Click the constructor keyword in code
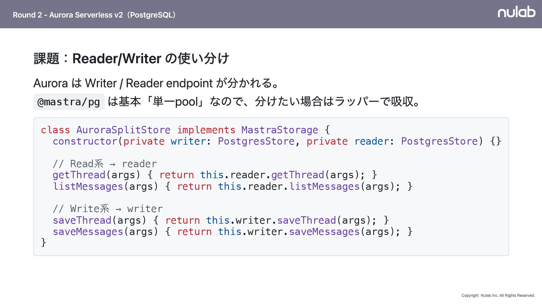 point(85,141)
